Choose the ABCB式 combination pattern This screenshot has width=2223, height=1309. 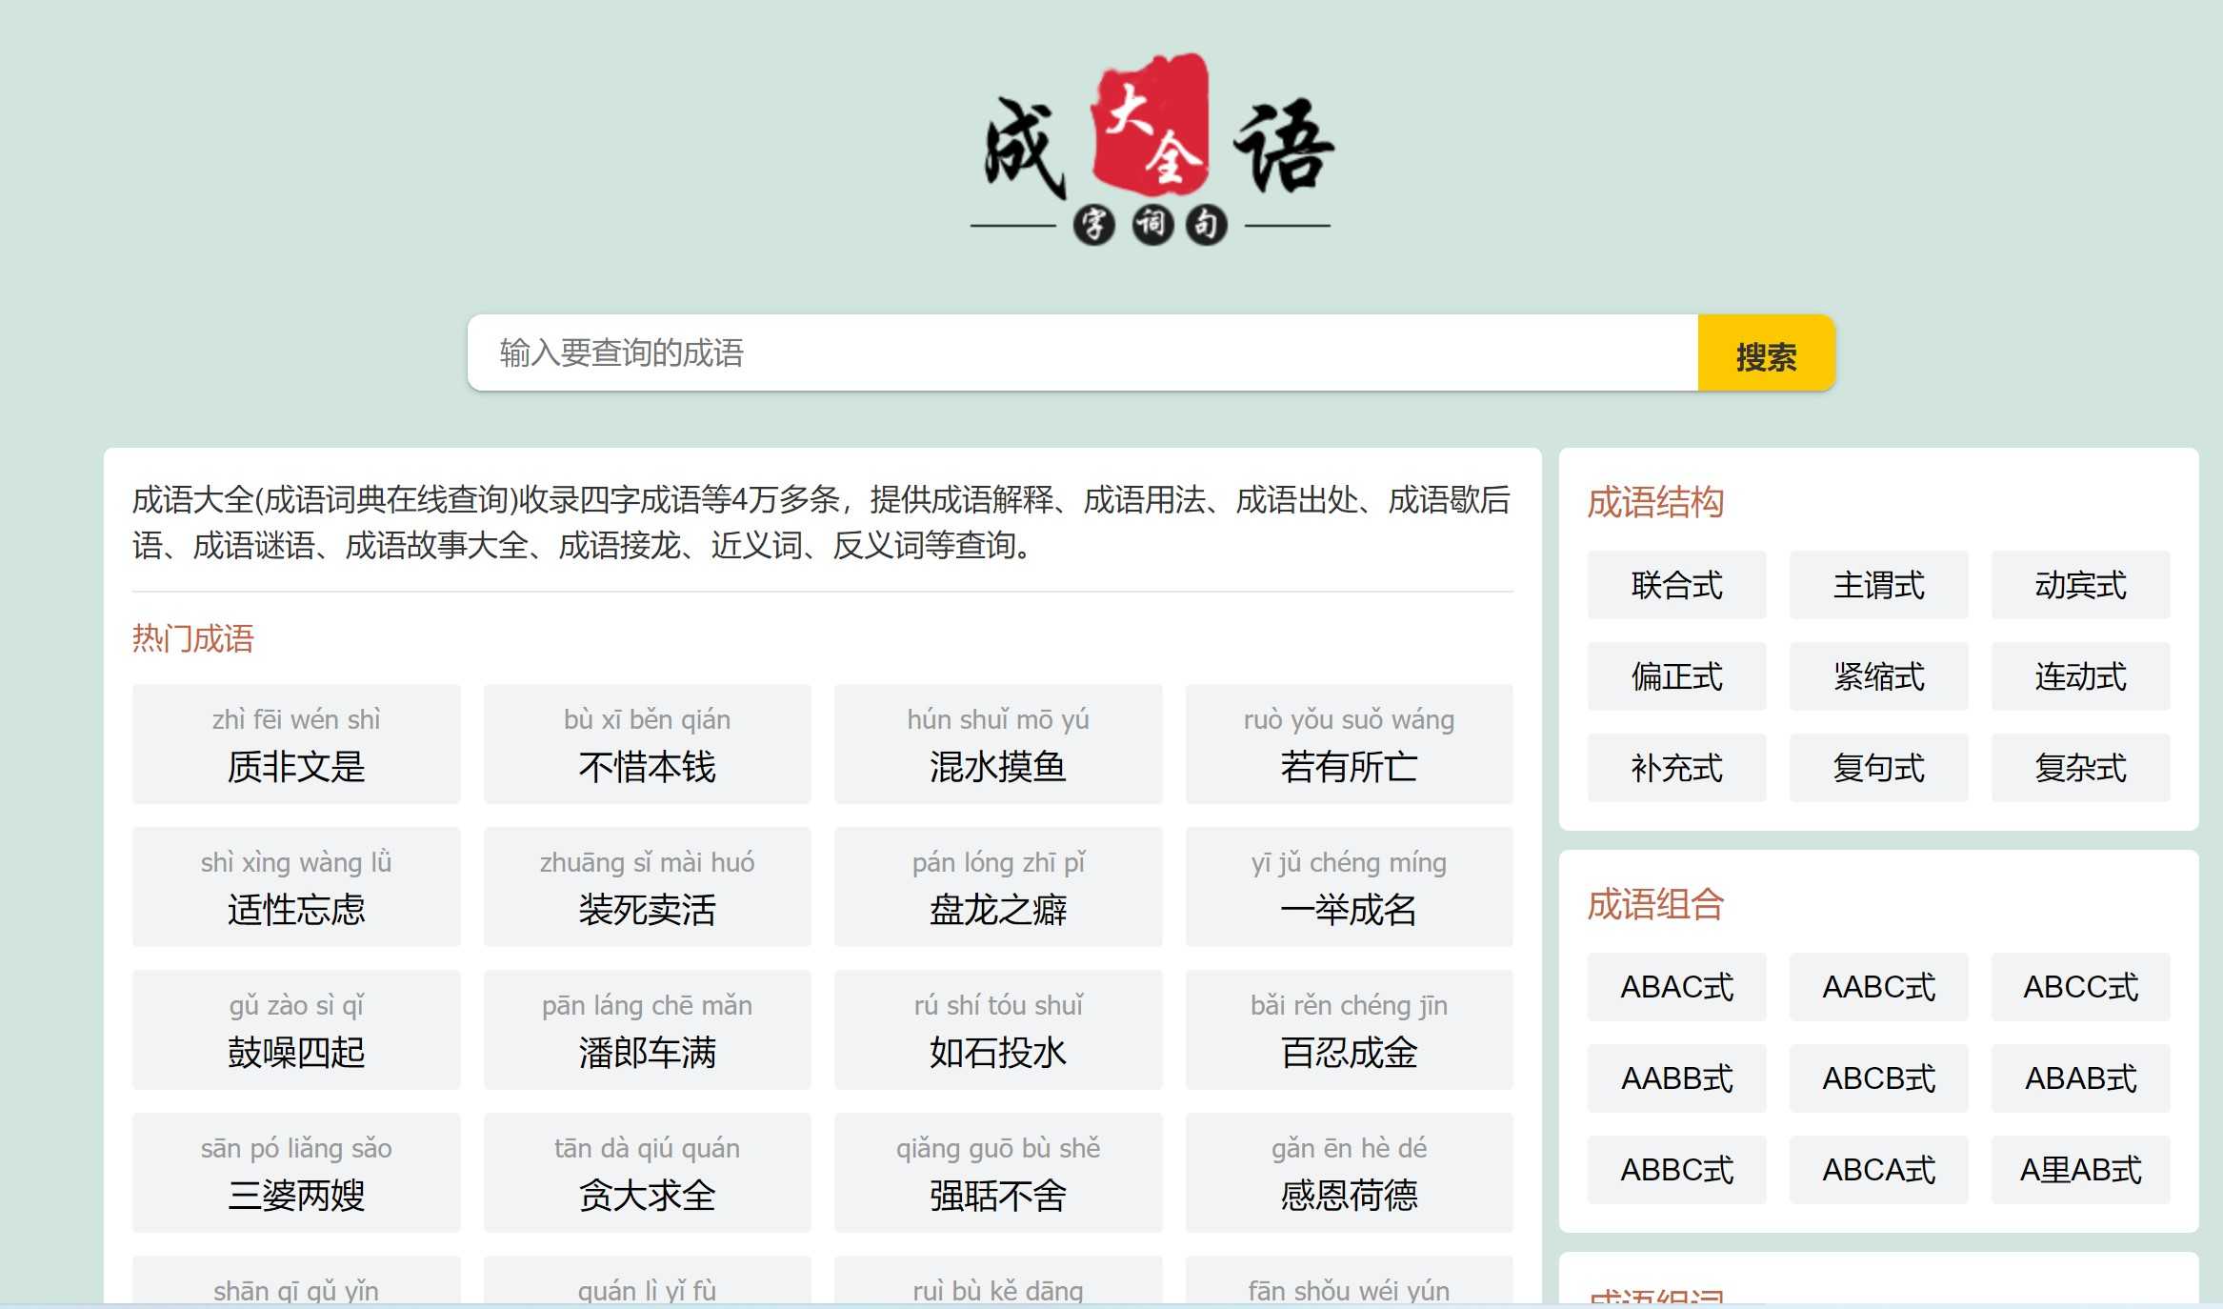1878,1078
